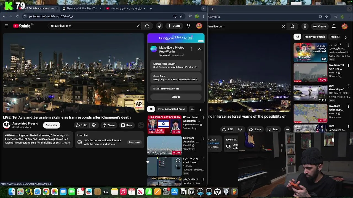Select 'All' chip in left window
Viewport: 353px width, 198px height.
(x=151, y=109)
